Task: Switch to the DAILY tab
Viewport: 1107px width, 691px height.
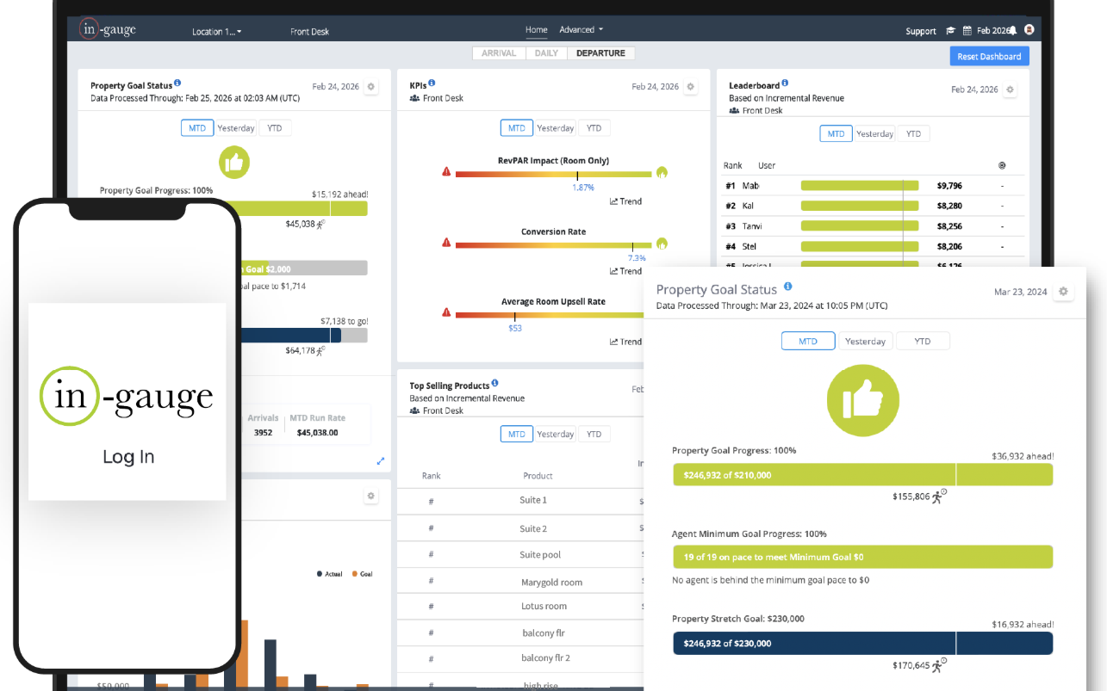Action: tap(546, 53)
